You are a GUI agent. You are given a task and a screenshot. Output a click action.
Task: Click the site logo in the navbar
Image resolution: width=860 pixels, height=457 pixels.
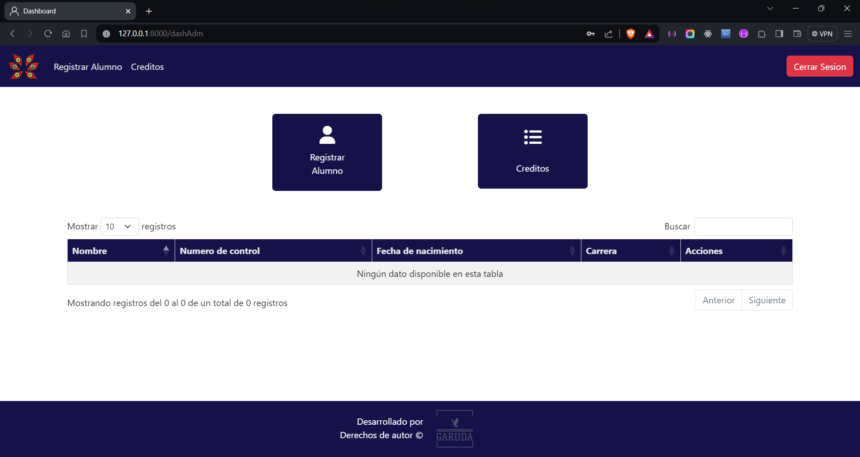click(24, 66)
